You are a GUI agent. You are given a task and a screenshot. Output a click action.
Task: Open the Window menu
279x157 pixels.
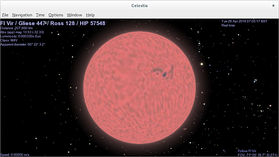click(x=74, y=15)
